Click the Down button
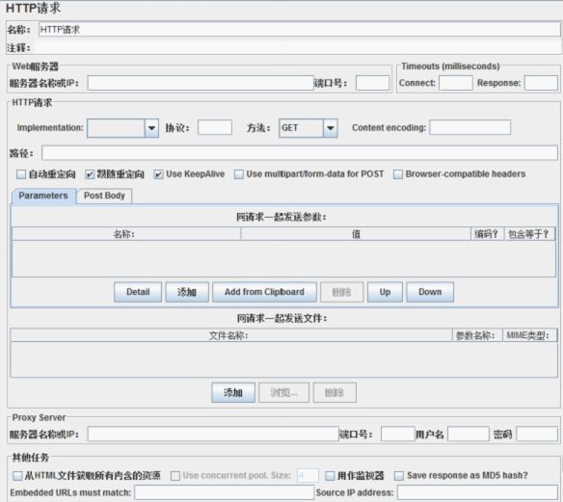Screen dimensions: 563x502 click(430, 292)
